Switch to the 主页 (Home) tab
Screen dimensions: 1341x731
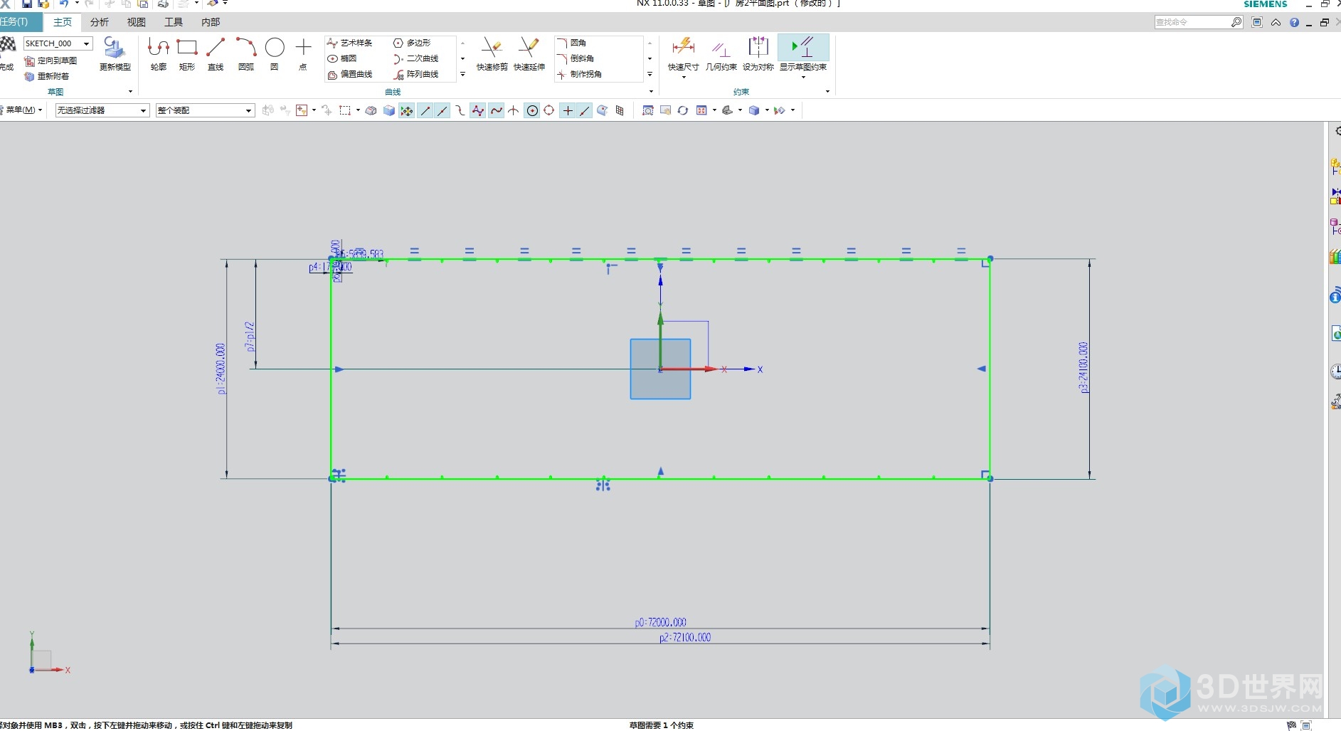pyautogui.click(x=63, y=22)
